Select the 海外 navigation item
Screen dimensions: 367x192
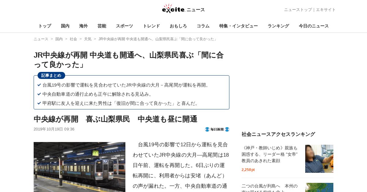(83, 26)
